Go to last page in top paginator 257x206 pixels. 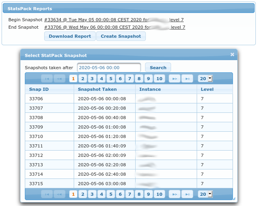pos(187,79)
